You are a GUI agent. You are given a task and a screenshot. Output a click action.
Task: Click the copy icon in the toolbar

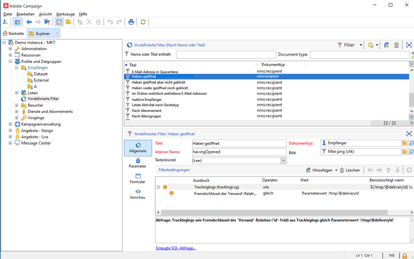point(80,22)
